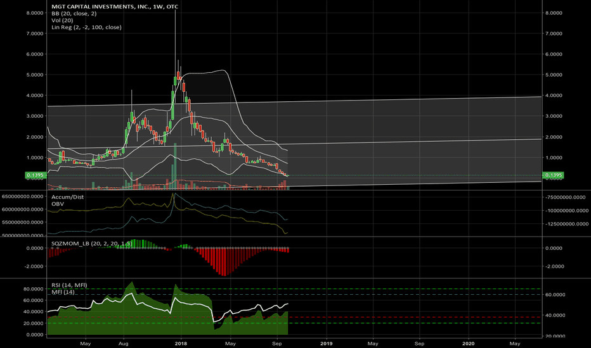
Task: Click the green 0.1395 price tag on left axis
Action: coord(36,175)
